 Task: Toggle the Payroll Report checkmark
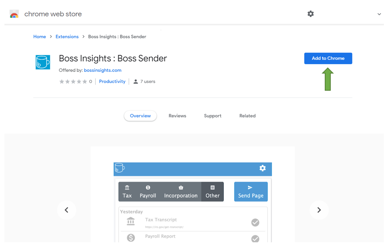coord(255,239)
